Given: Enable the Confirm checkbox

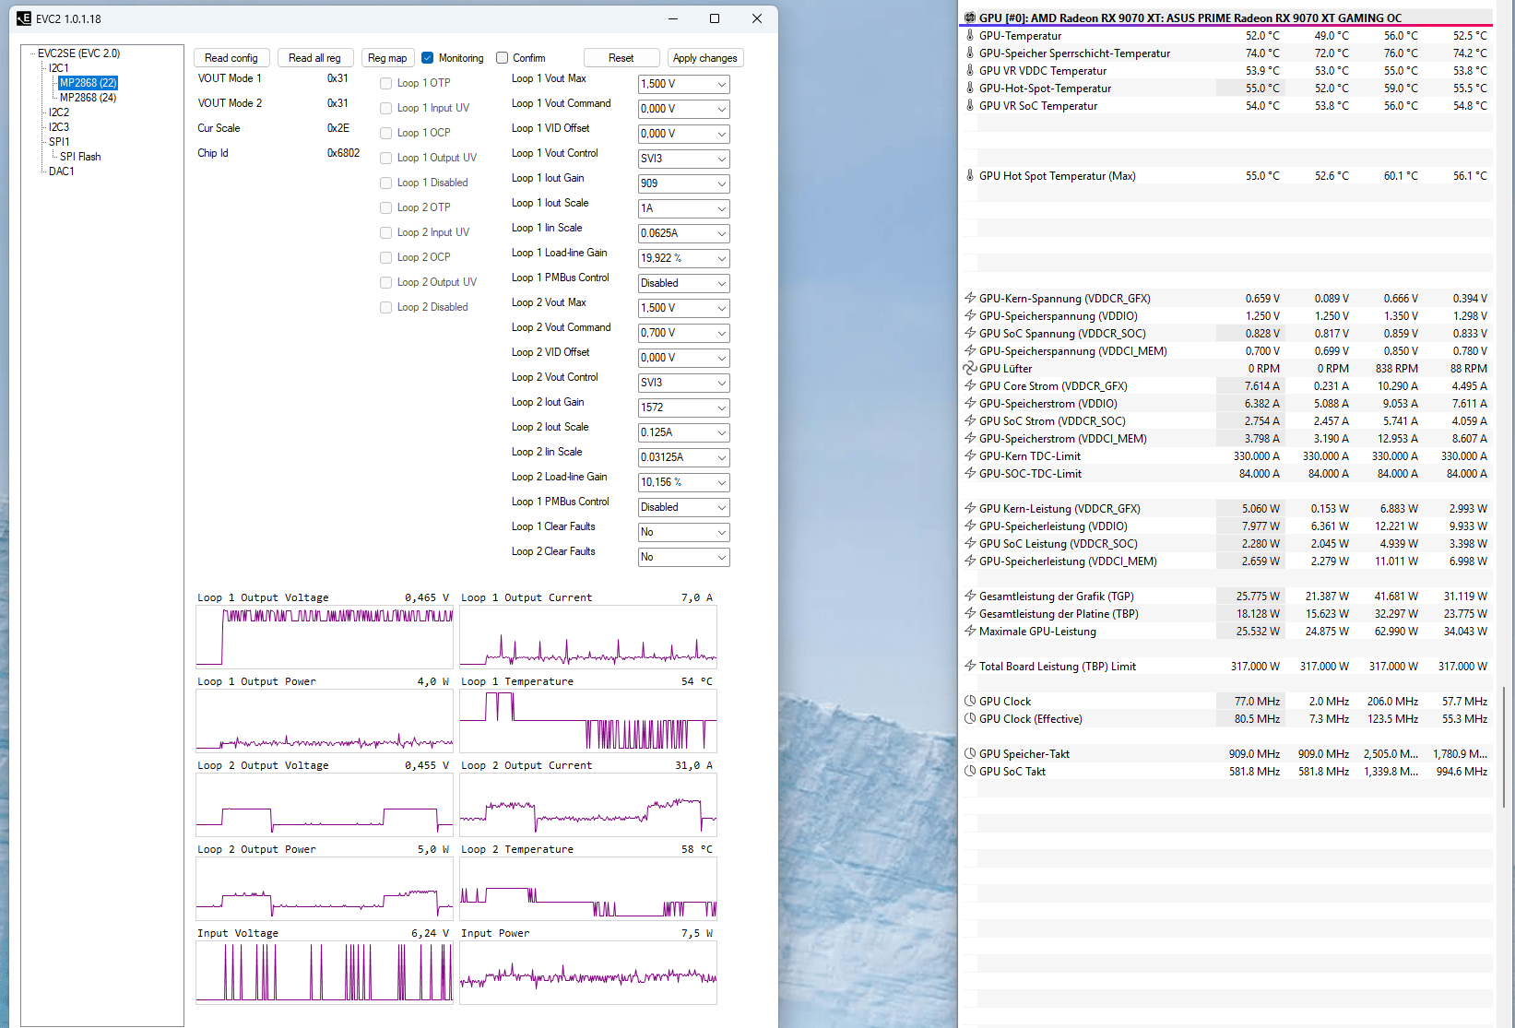Looking at the screenshot, I should click(503, 57).
